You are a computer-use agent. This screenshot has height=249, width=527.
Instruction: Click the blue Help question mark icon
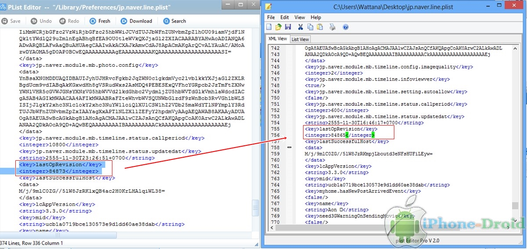click(346, 27)
